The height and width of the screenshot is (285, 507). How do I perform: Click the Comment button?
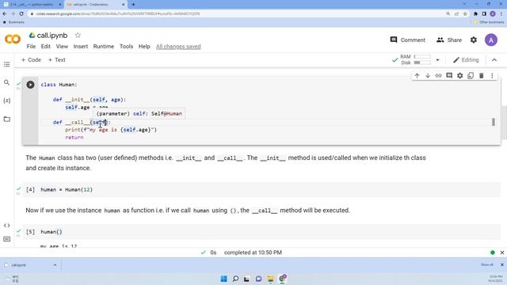(x=408, y=40)
